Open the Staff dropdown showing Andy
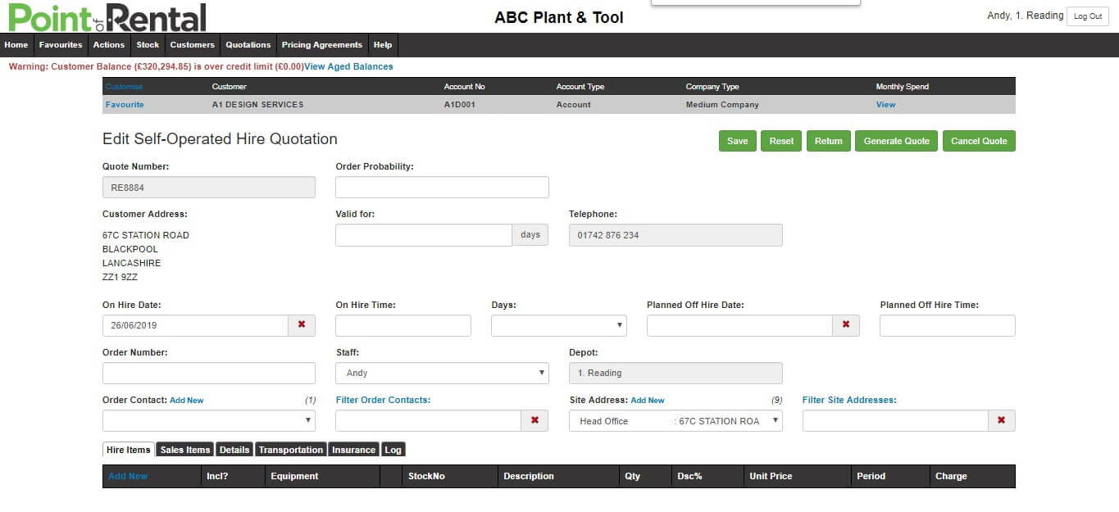This screenshot has height=512, width=1119. [442, 373]
